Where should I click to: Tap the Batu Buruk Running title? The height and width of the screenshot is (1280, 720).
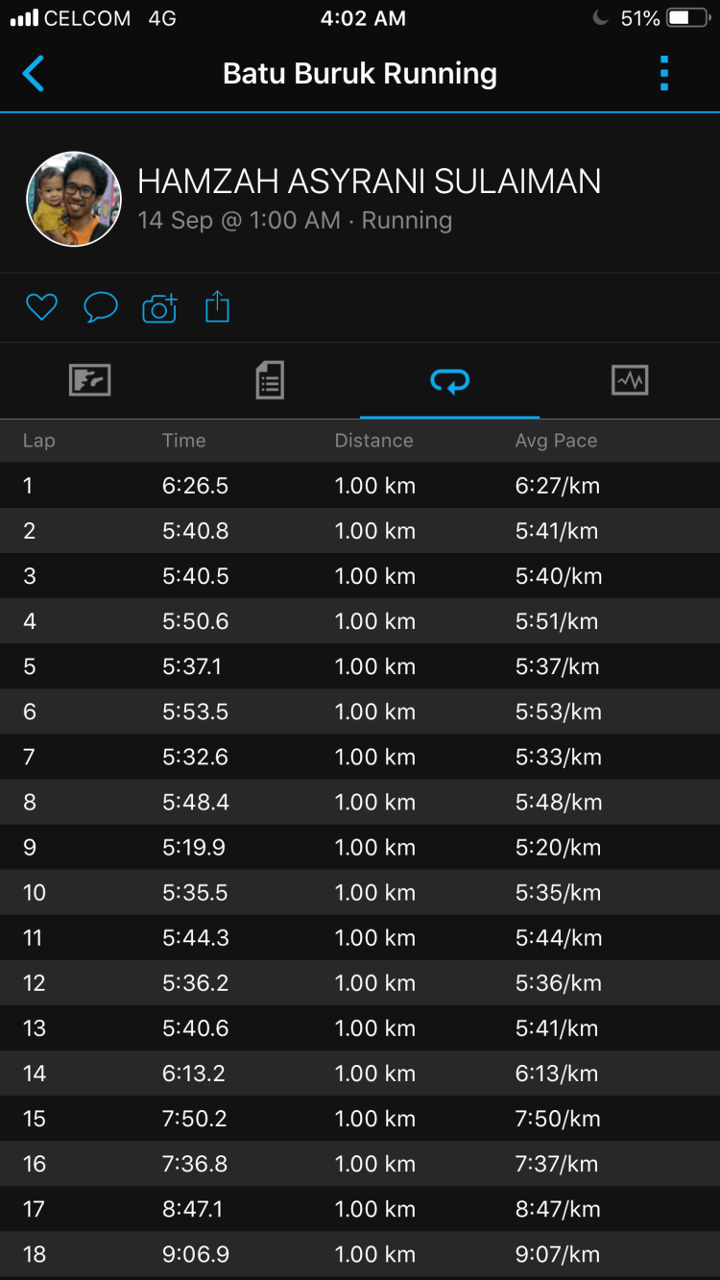pos(360,74)
